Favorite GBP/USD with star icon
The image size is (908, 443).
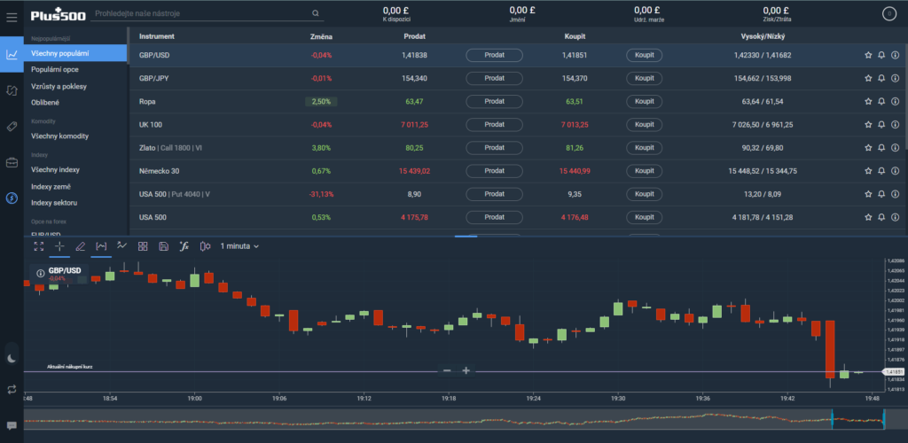pyautogui.click(x=868, y=55)
